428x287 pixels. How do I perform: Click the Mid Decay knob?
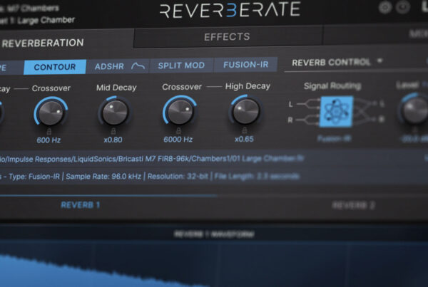[115, 112]
